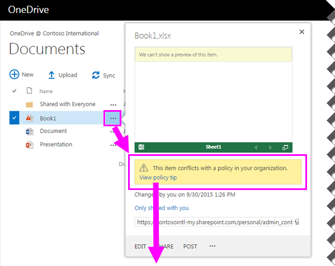This screenshot has height=266, width=335.
Task: Click the Book1 file name
Action: click(48, 118)
